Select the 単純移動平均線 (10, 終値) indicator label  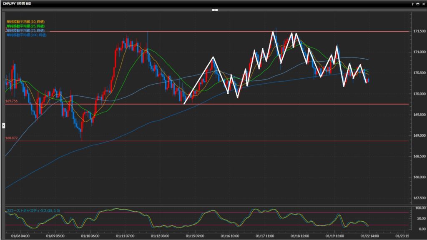[26, 22]
